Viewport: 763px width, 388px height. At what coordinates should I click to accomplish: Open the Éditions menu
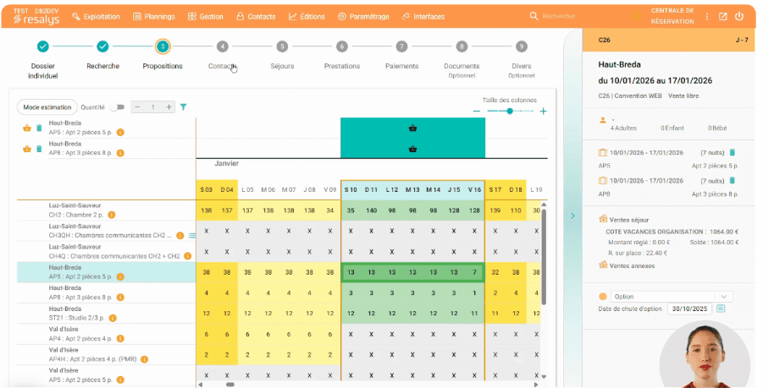coord(307,17)
